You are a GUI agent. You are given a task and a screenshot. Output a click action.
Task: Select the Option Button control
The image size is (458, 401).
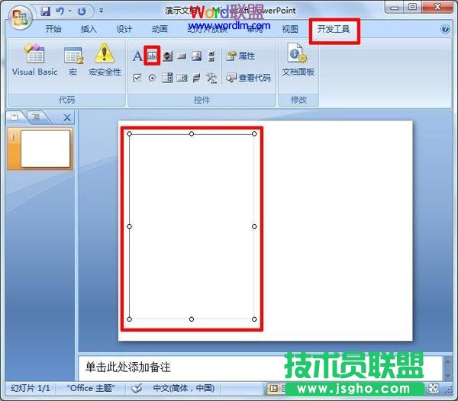tap(152, 78)
